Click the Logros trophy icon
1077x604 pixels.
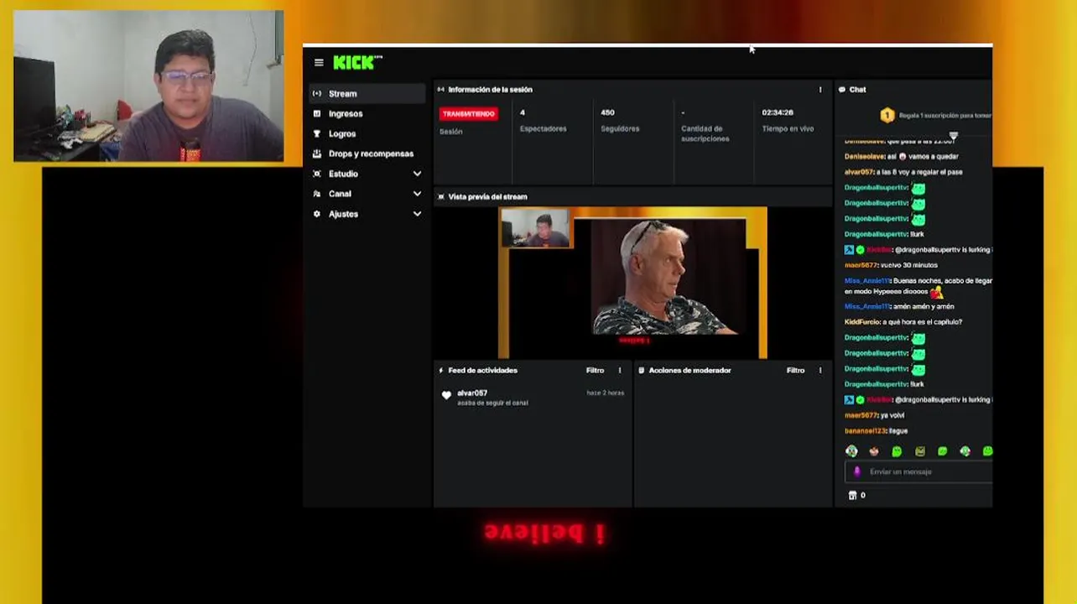click(x=317, y=134)
